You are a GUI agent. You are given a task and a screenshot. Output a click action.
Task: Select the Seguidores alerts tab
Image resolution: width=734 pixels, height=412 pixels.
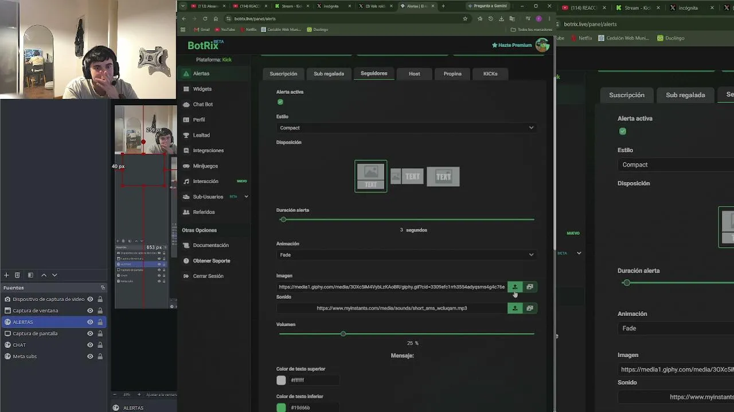(x=374, y=74)
